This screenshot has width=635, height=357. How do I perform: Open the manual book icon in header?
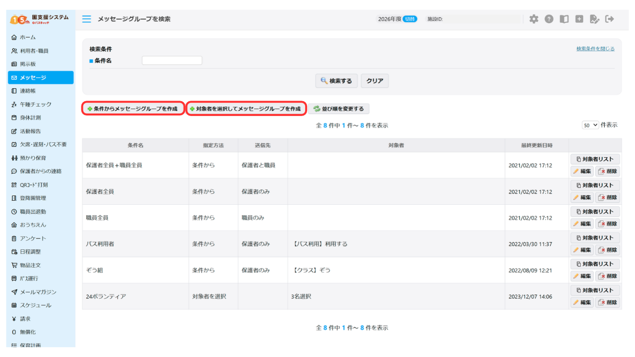[564, 19]
